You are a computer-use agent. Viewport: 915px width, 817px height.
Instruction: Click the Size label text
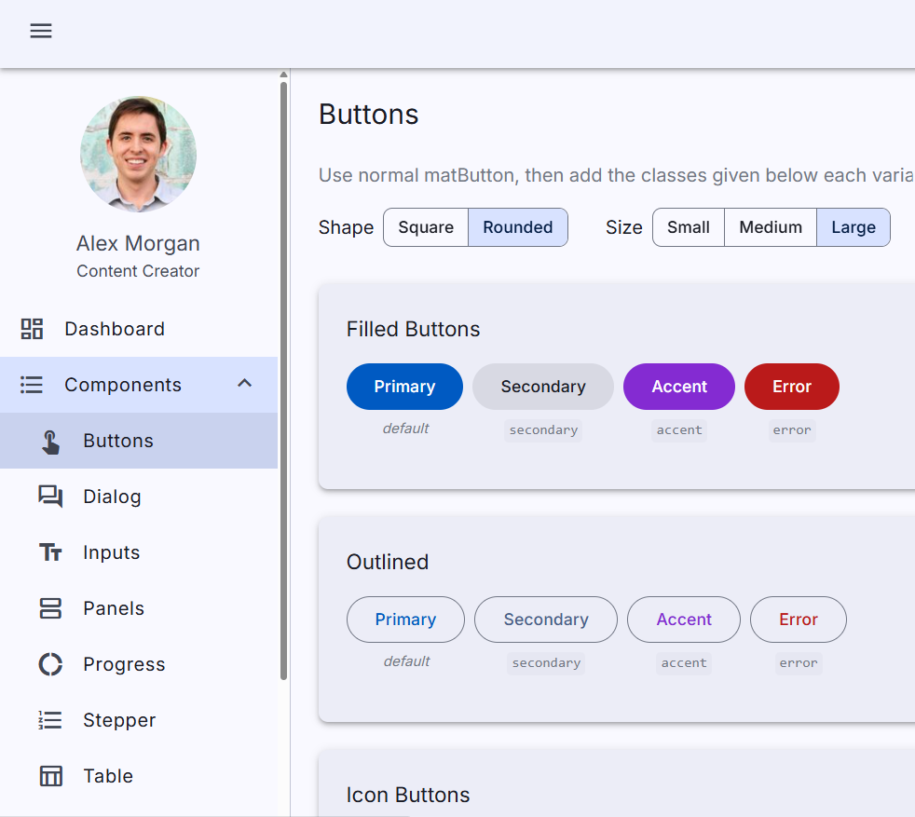(623, 227)
